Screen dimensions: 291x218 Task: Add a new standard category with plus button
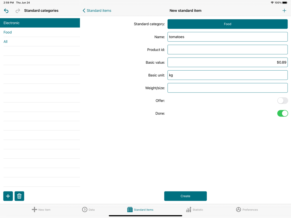click(x=8, y=196)
